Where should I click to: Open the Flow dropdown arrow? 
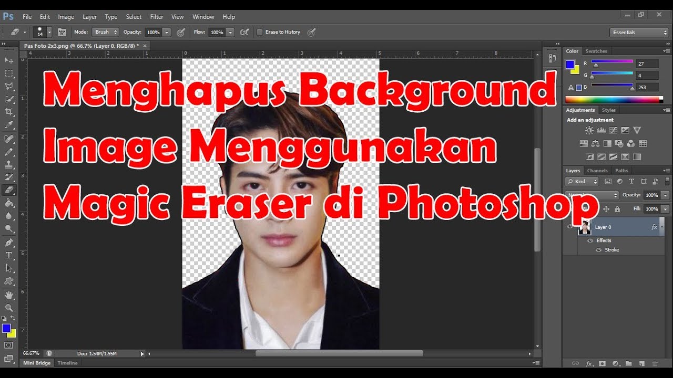pyautogui.click(x=230, y=32)
